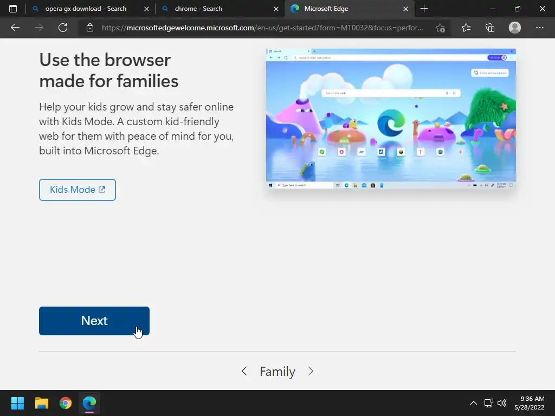Refresh the current page
Screen dimensions: 555x416
pos(63,28)
